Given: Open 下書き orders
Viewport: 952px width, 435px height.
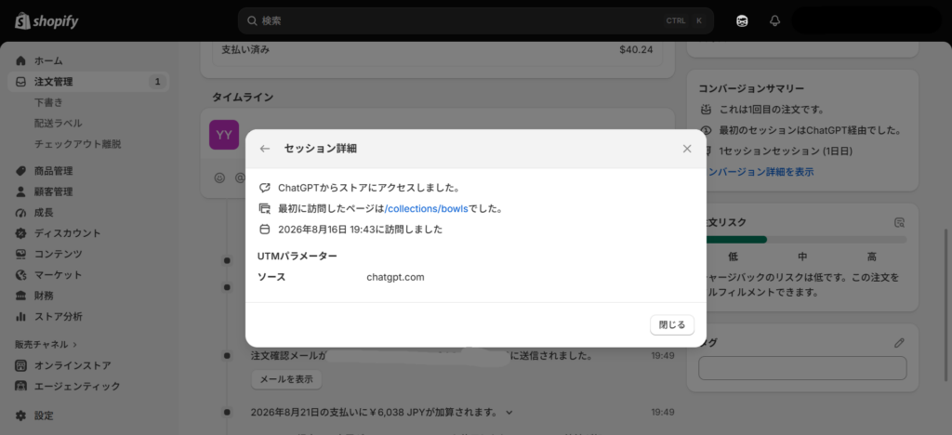Looking at the screenshot, I should click(x=48, y=102).
